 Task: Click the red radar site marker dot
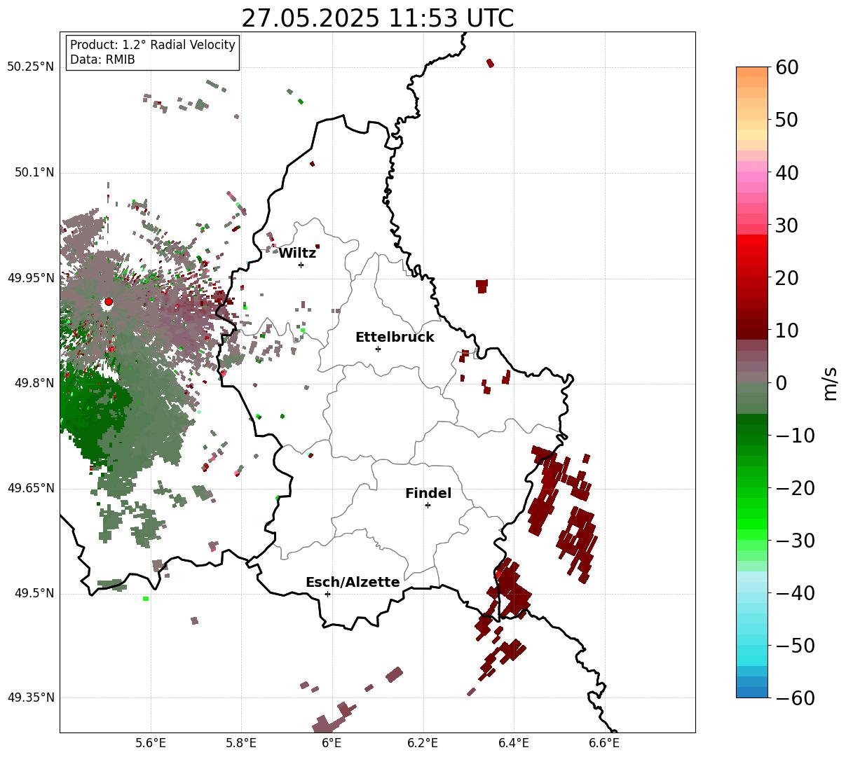[x=108, y=302]
